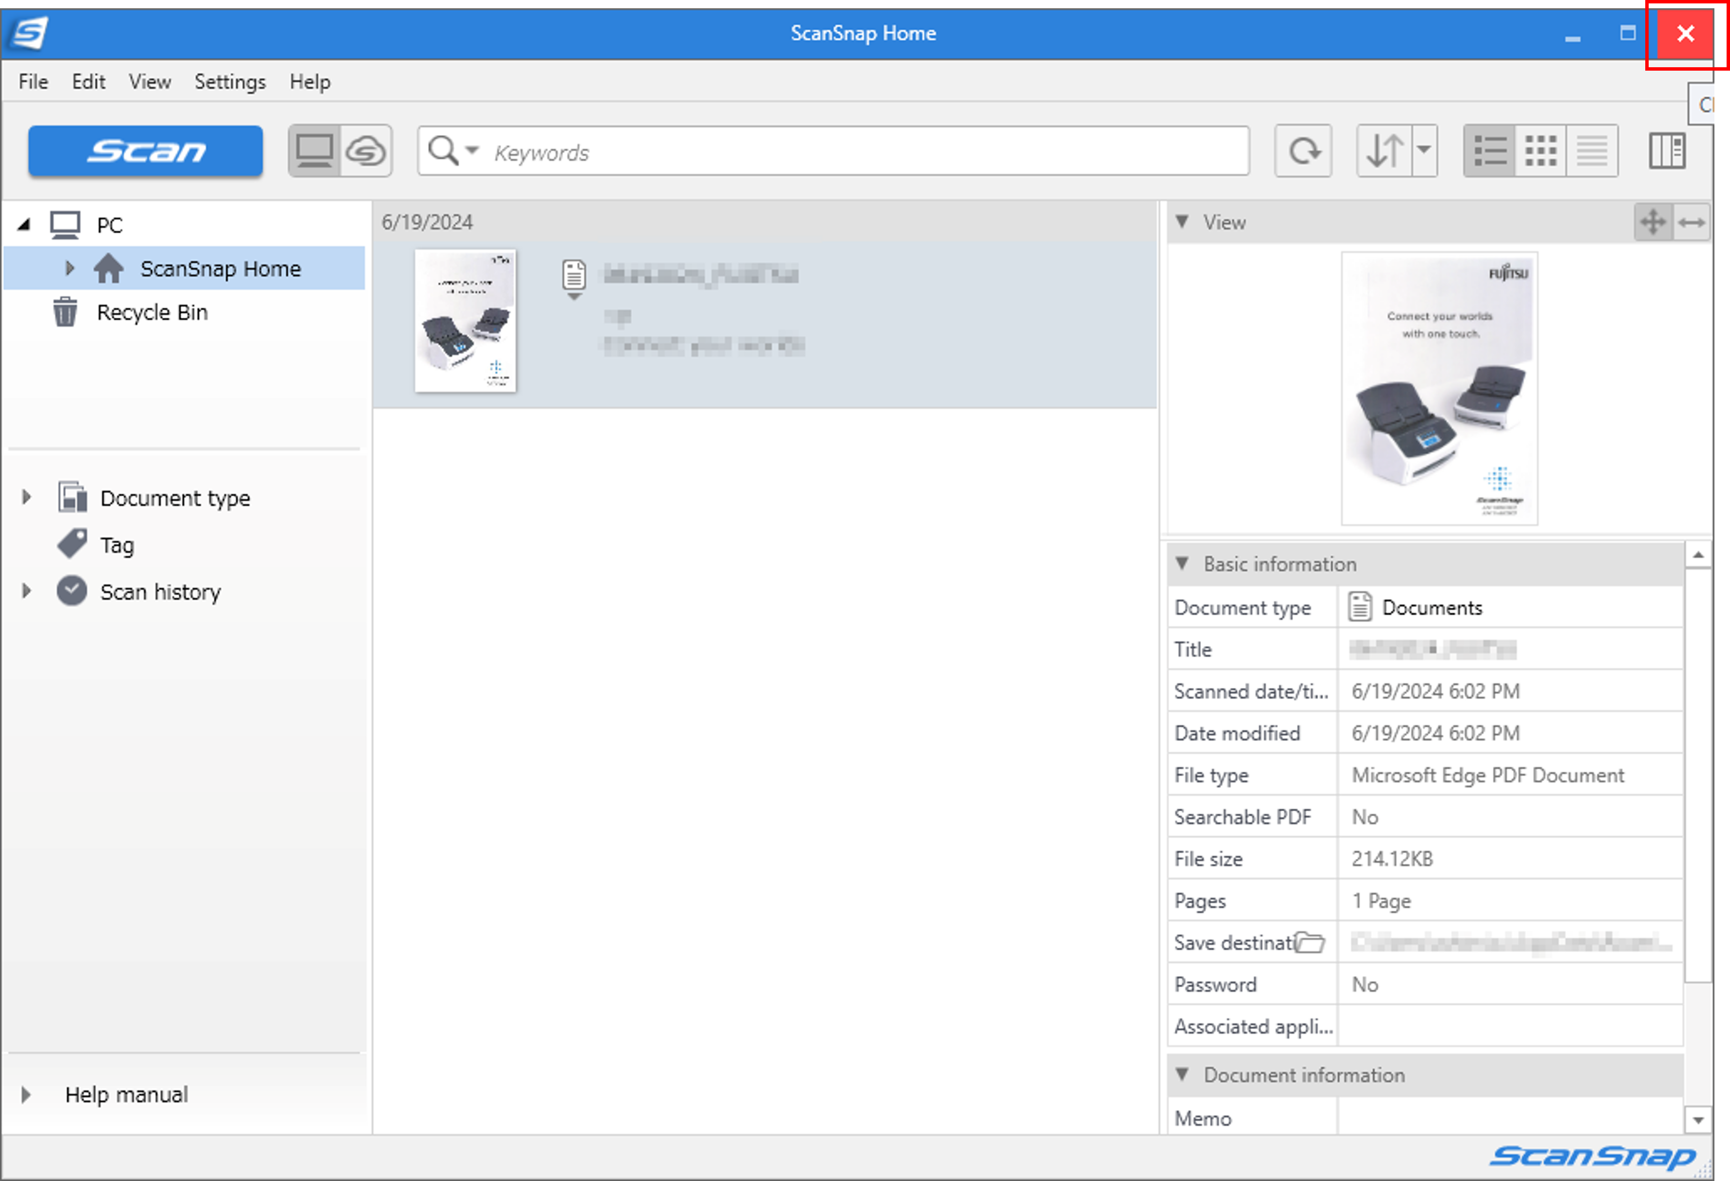
Task: Open the Edit menu
Action: 89,81
